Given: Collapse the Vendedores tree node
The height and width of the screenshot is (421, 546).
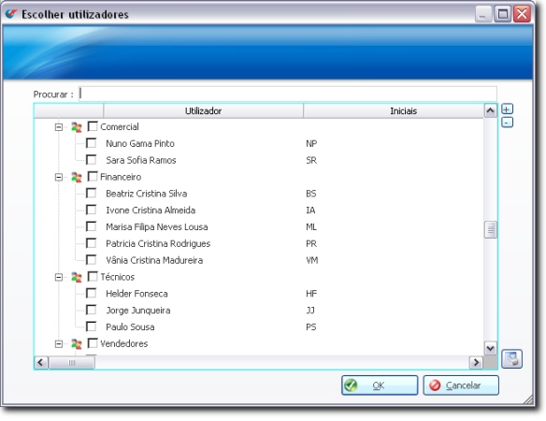Looking at the screenshot, I should [59, 344].
